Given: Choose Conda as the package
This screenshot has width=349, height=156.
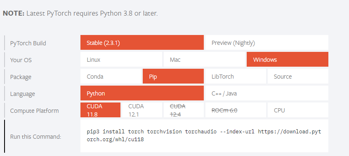Looking at the screenshot, I should coord(111,76).
